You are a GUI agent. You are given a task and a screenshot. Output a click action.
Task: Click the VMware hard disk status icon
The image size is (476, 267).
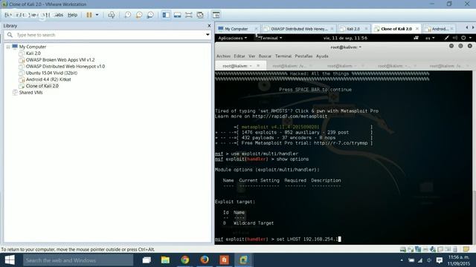coord(403,249)
